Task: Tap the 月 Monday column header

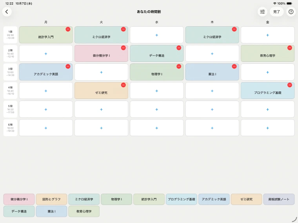Action: tap(46, 22)
